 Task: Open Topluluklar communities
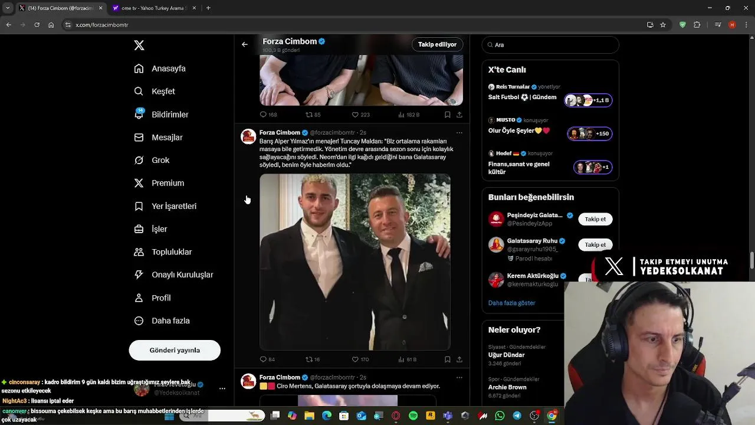coord(163,252)
